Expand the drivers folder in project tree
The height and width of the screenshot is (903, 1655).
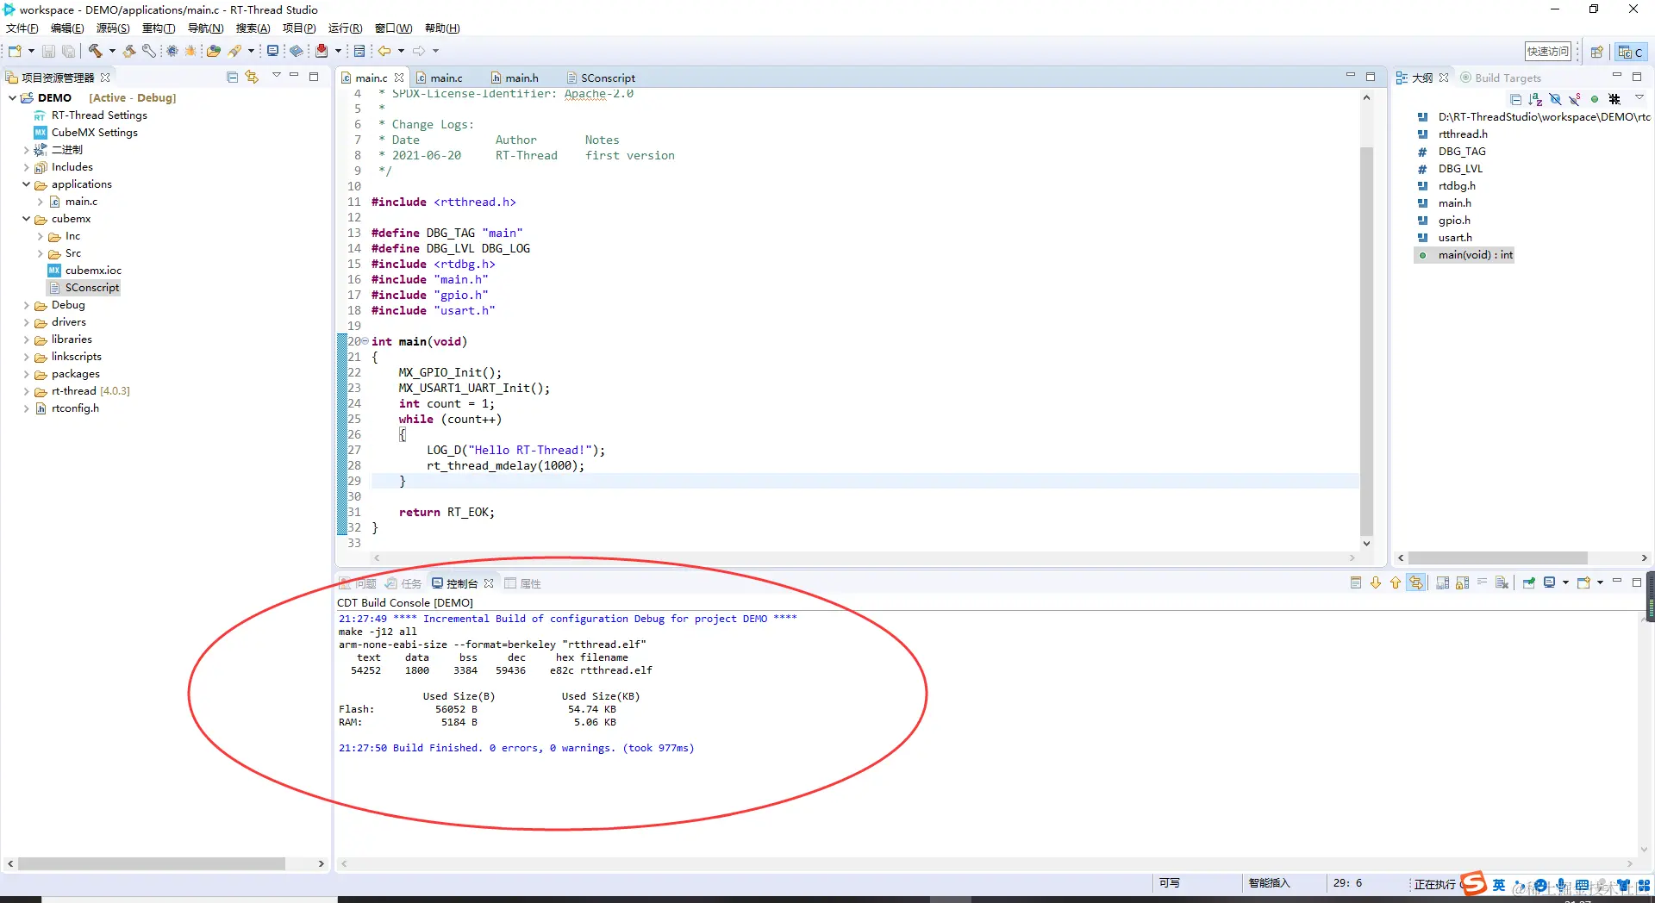(27, 322)
